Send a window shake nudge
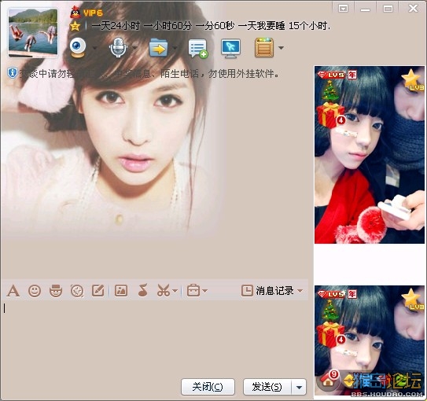Screen dimensions: 427x401 [77, 291]
